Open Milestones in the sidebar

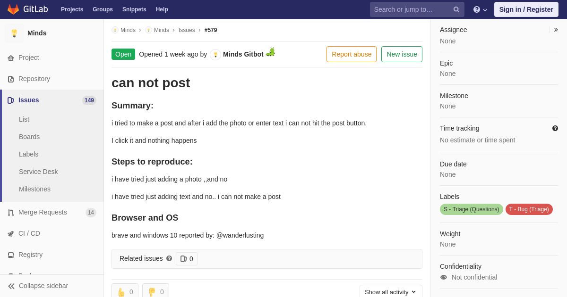tap(34, 189)
